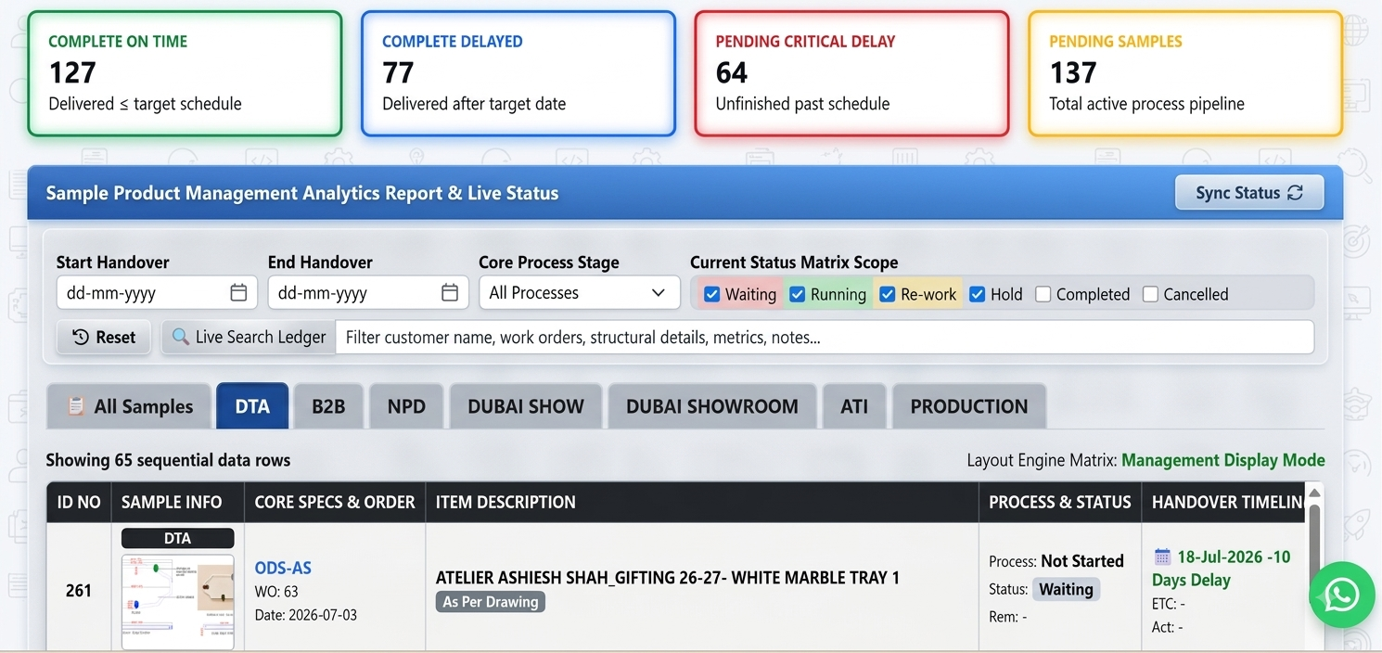Click the item description White Marble Tray 1

(x=668, y=578)
